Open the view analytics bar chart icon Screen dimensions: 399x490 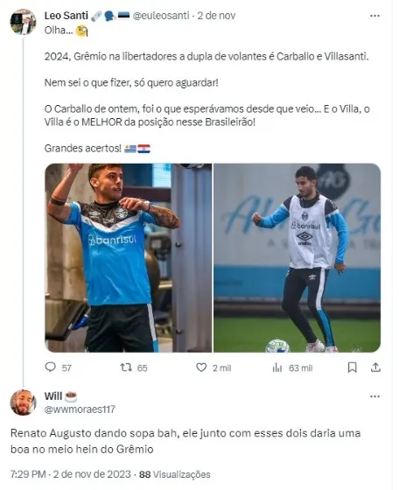tap(277, 367)
